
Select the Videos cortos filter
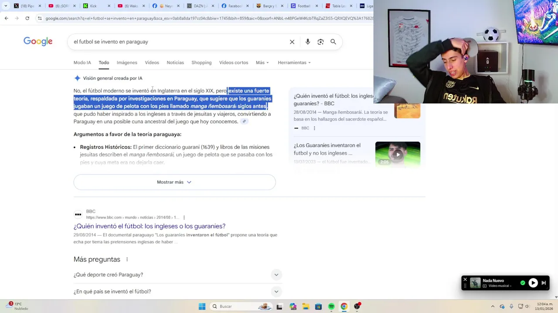click(234, 63)
